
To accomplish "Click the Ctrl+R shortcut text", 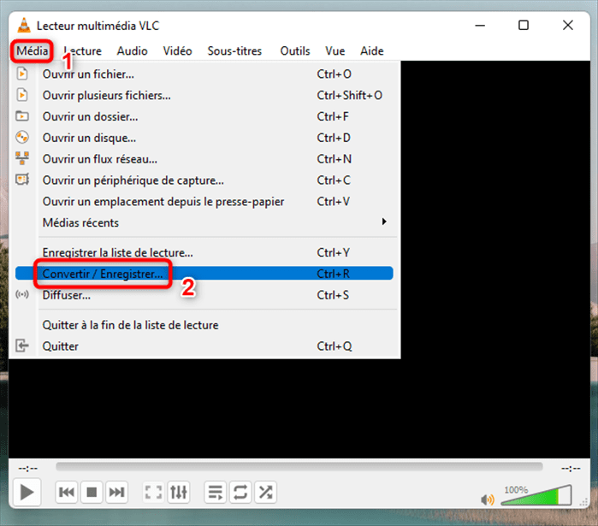I will (x=334, y=274).
